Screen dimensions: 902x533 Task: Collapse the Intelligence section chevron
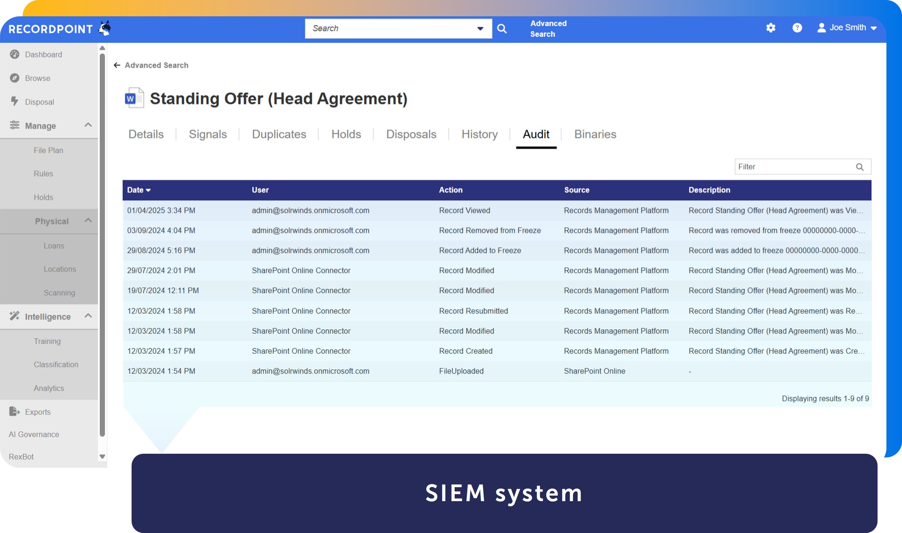point(88,316)
